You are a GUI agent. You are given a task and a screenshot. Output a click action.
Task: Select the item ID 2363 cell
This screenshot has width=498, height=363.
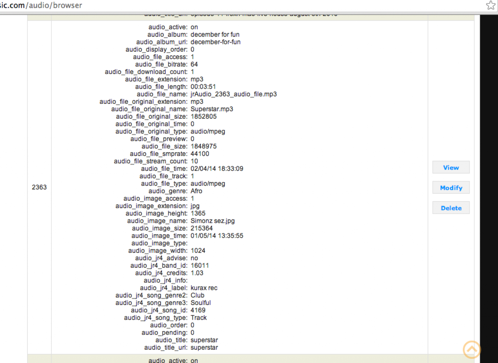coord(39,187)
